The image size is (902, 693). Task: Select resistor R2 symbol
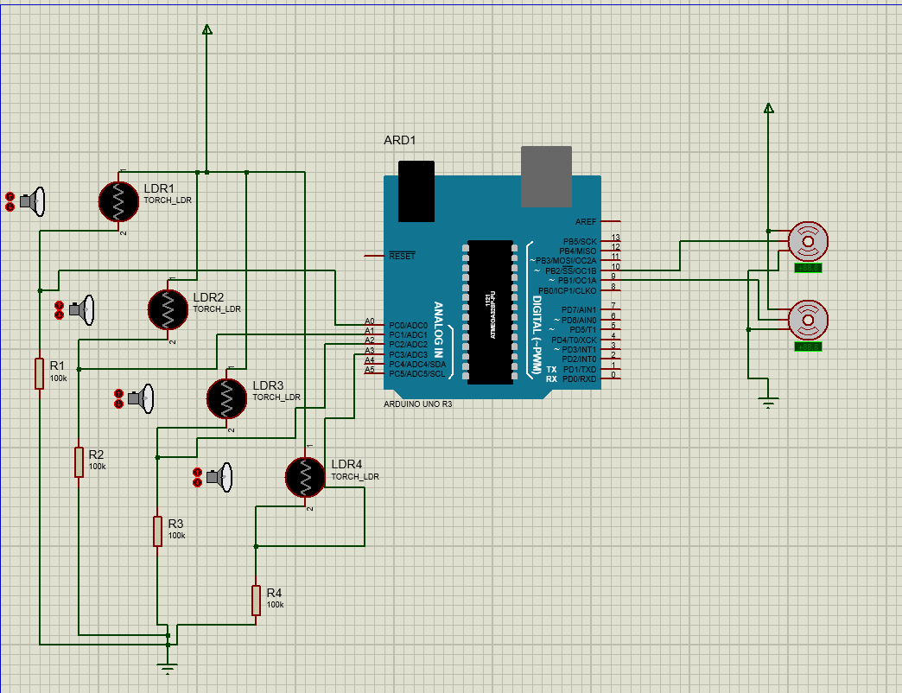pos(79,461)
